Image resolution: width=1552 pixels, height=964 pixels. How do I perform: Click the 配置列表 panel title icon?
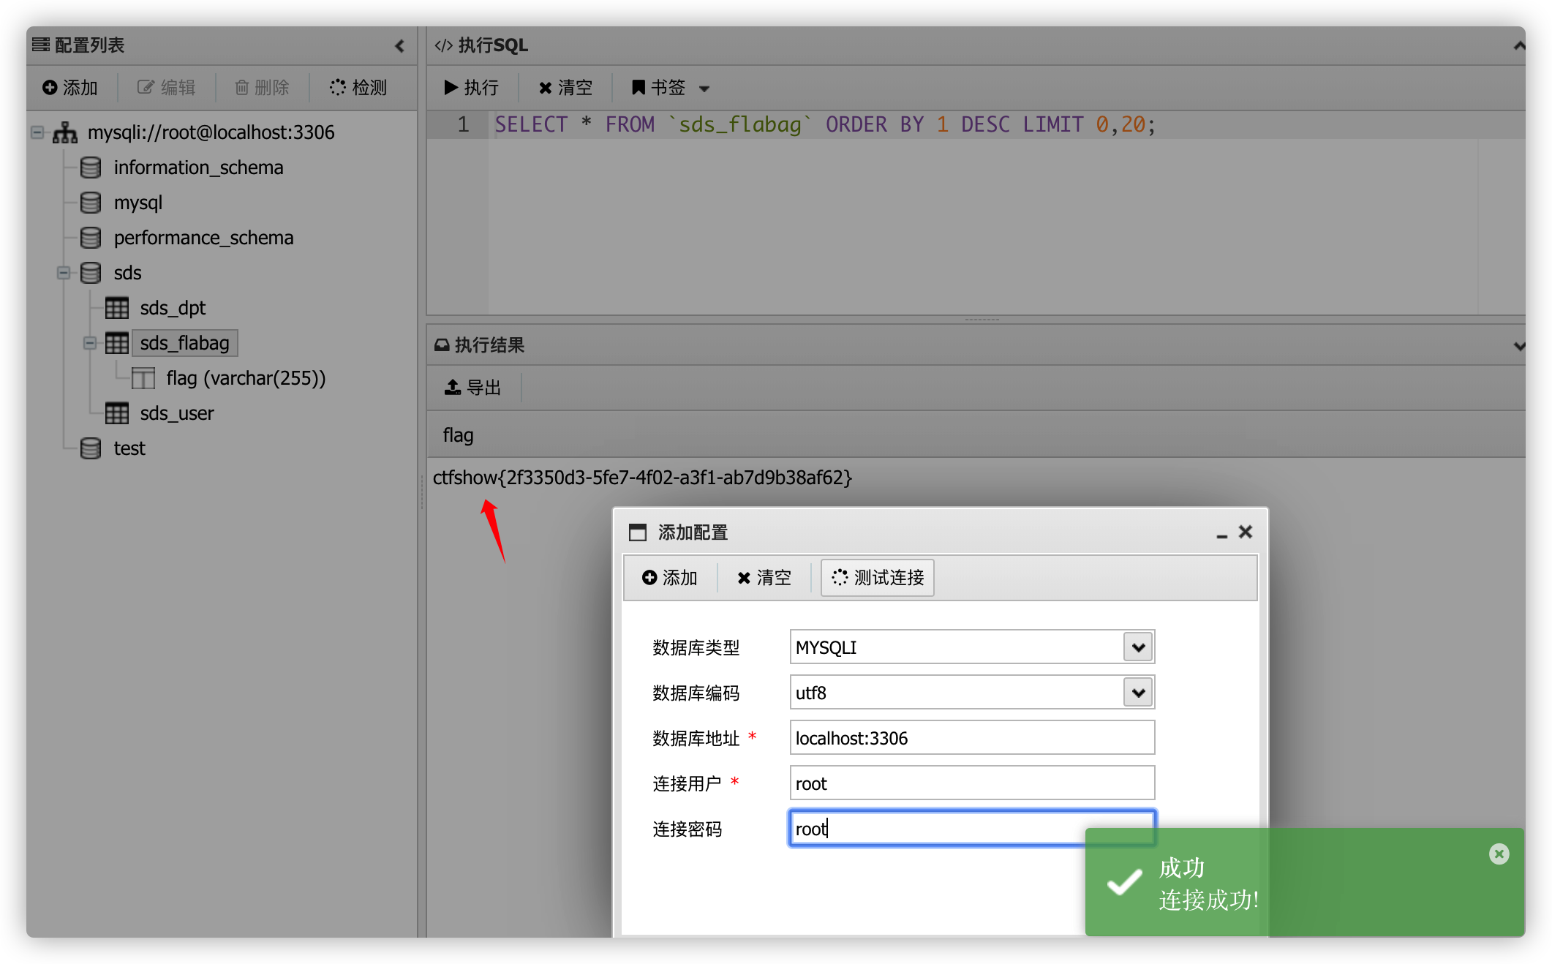41,45
